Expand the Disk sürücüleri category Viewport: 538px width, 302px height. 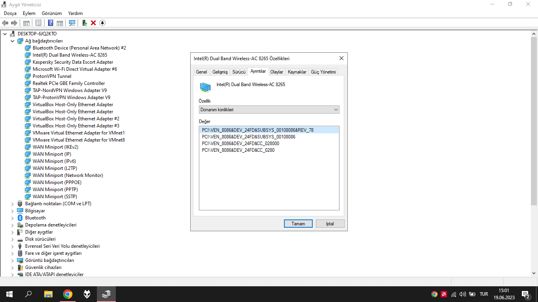(12, 239)
